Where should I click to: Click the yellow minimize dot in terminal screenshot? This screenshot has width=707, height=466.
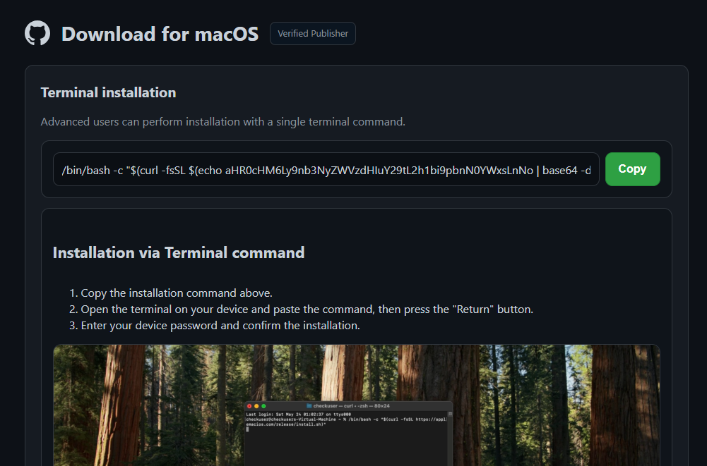256,406
